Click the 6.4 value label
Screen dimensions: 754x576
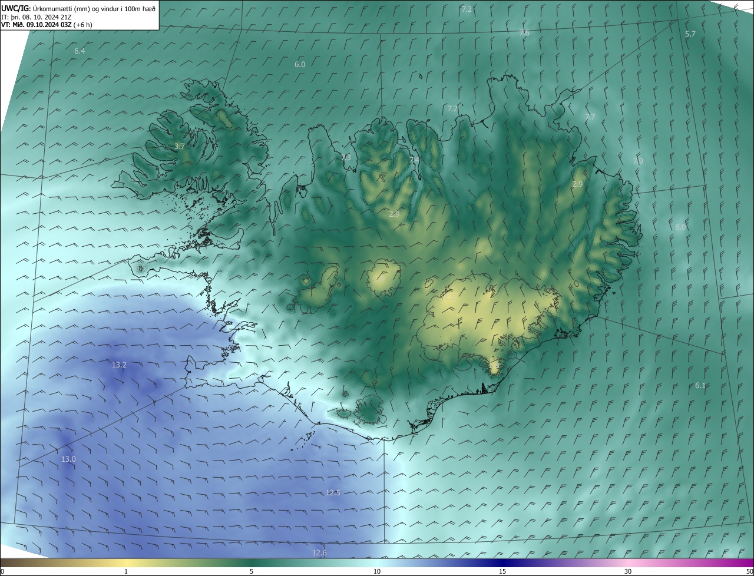click(x=80, y=51)
